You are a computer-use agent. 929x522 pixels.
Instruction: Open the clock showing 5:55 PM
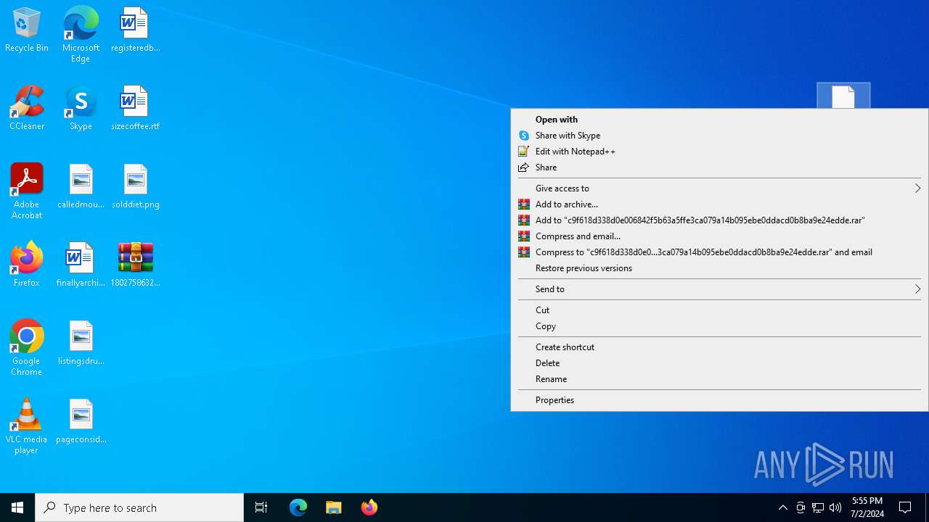[867, 507]
